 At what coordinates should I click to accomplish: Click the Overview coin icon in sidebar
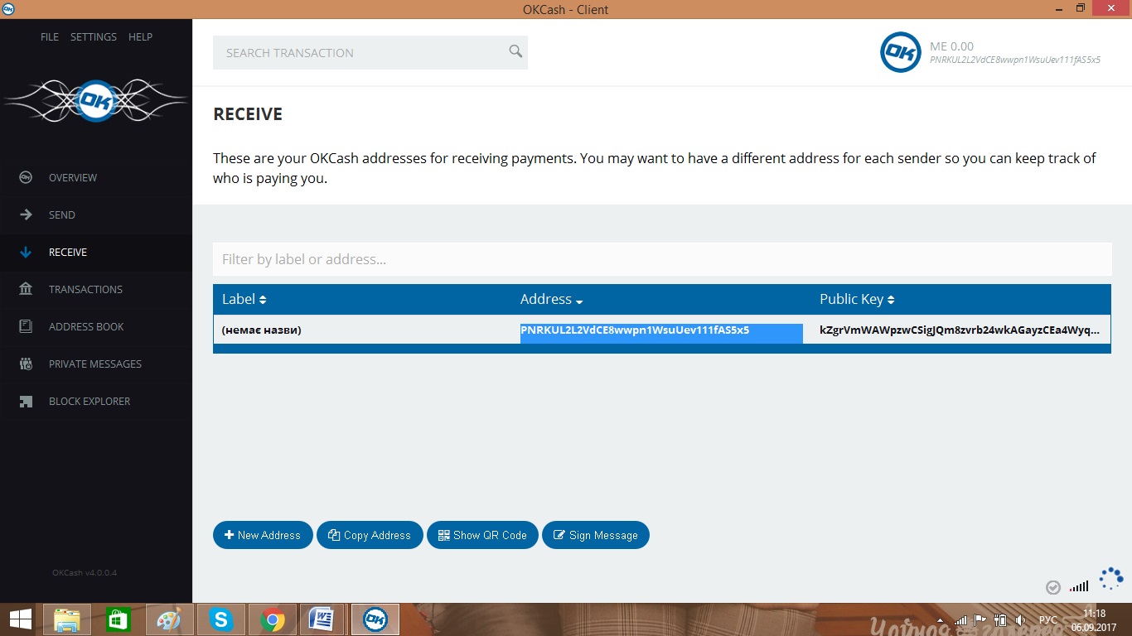click(26, 177)
